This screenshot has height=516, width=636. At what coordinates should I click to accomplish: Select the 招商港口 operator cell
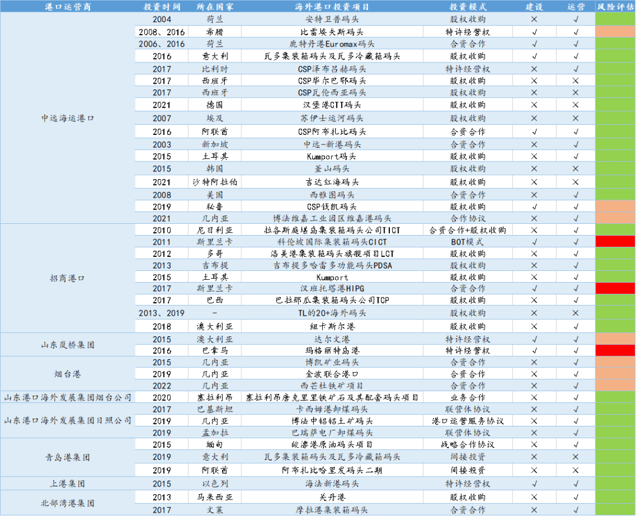click(68, 278)
